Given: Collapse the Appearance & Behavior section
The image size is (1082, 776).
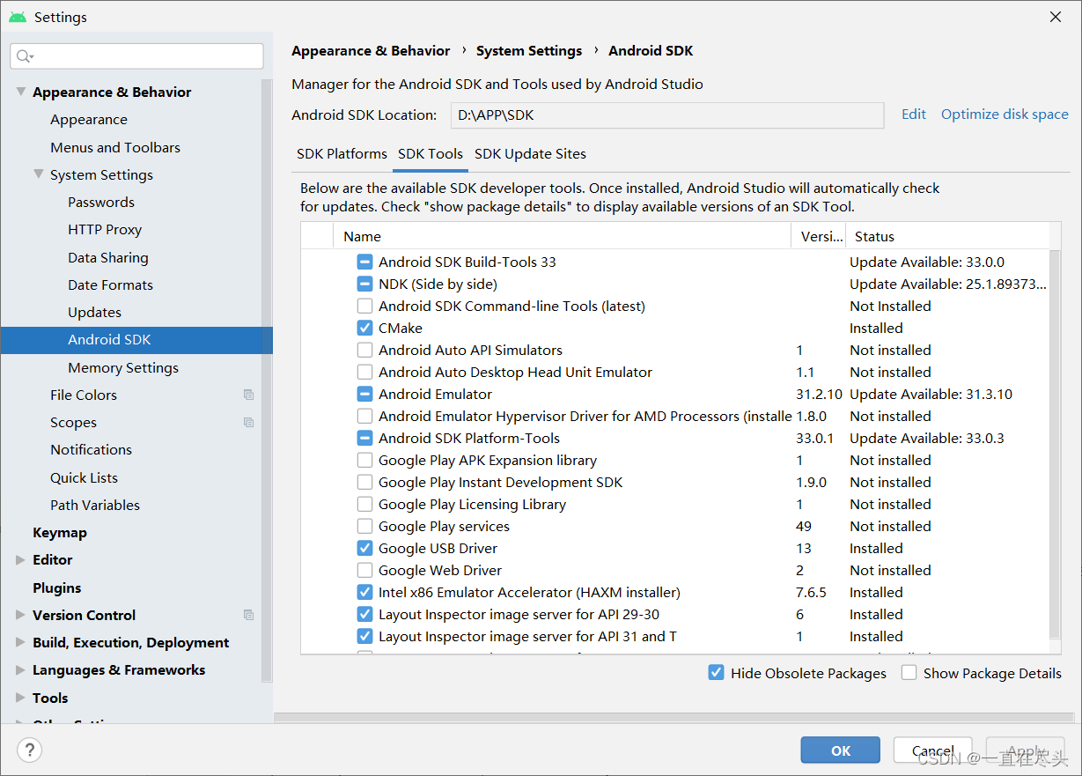Looking at the screenshot, I should pyautogui.click(x=20, y=92).
